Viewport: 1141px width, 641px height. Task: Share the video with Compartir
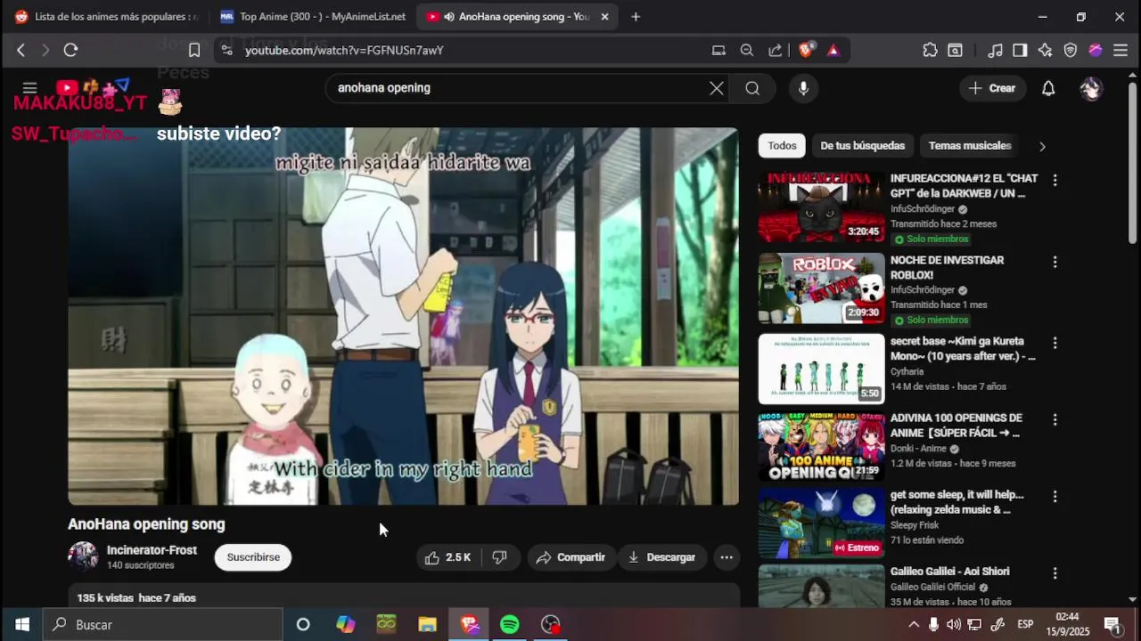point(571,557)
